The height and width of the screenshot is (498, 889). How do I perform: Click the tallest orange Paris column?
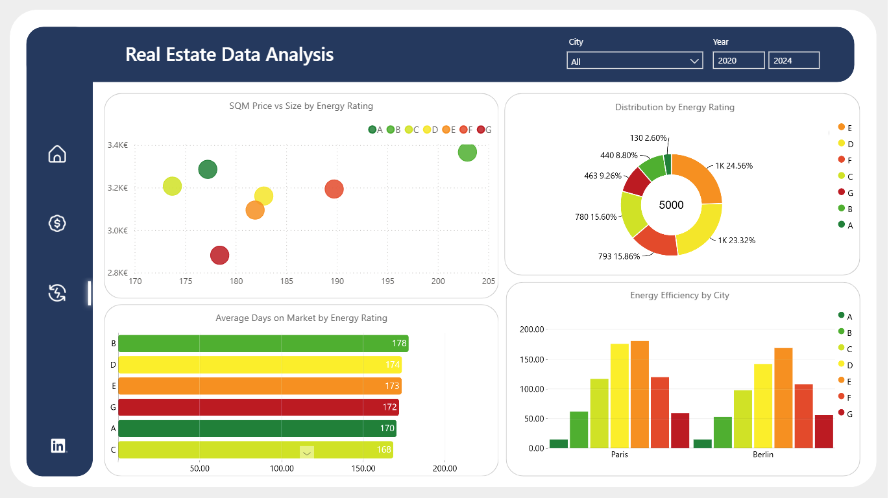coord(640,394)
